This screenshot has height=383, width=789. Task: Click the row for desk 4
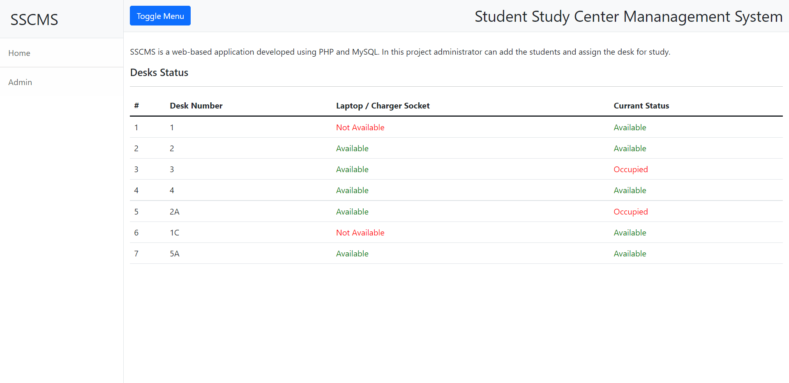[x=172, y=190]
